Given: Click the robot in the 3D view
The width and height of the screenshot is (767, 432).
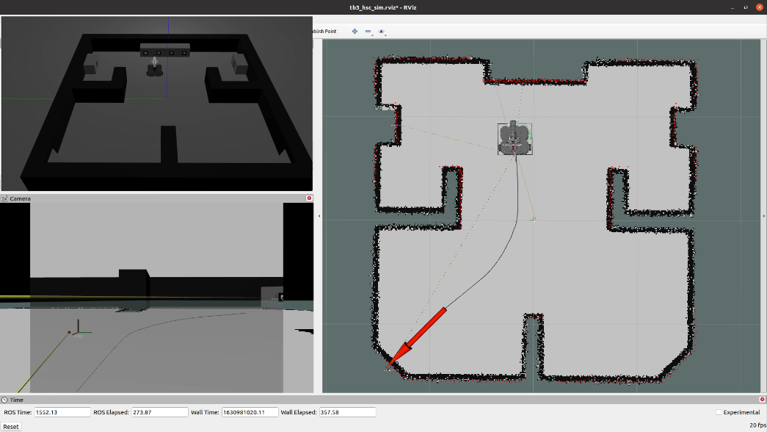Looking at the screenshot, I should [154, 69].
